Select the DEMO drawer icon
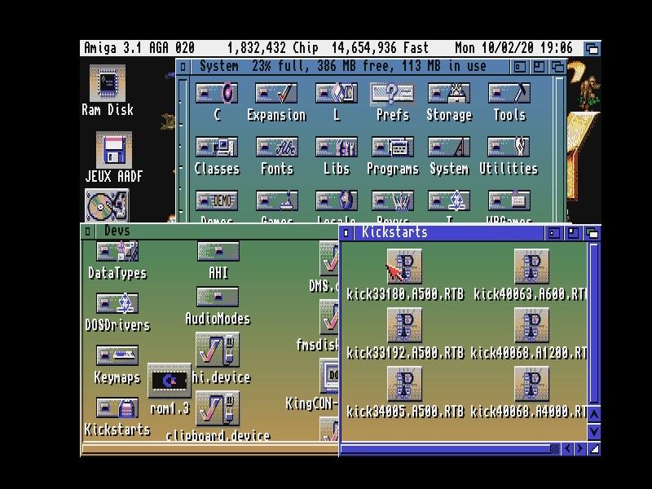 [217, 200]
